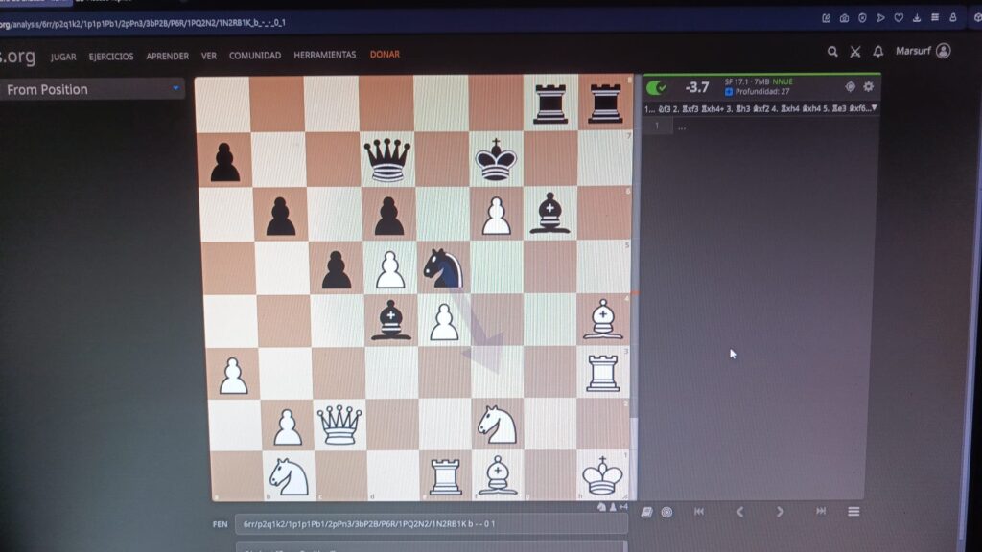Click the FEN input field
Image resolution: width=982 pixels, height=552 pixels.
[x=431, y=524]
